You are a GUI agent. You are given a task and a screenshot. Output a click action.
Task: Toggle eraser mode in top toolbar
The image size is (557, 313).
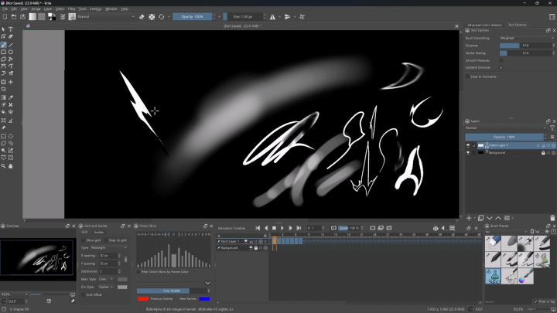(x=142, y=16)
